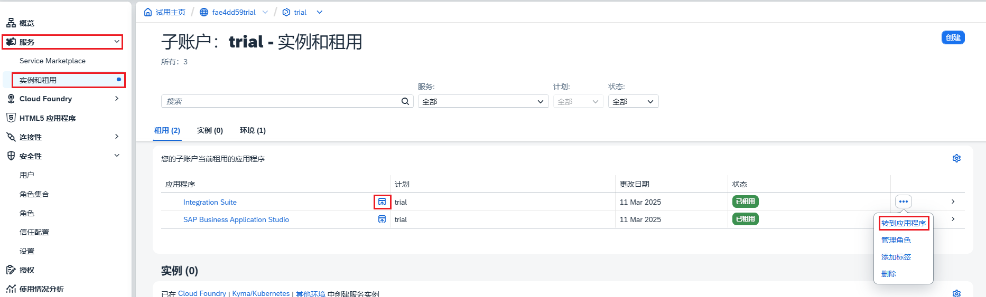Screen dimensions: 986x297
Task: Click the Cloud Foundry sidebar icon
Action: tap(11, 99)
